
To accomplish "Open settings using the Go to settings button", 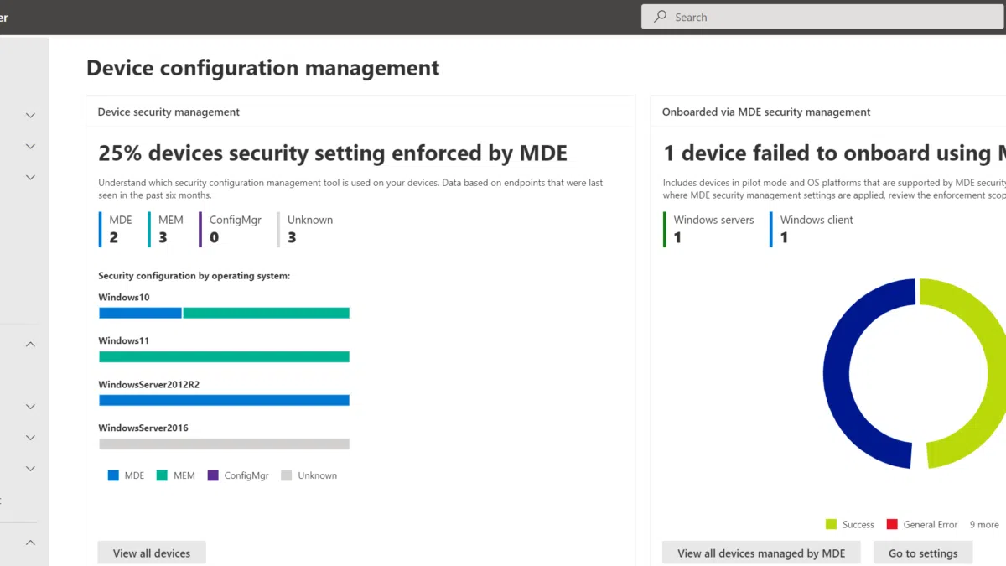I will click(x=923, y=553).
